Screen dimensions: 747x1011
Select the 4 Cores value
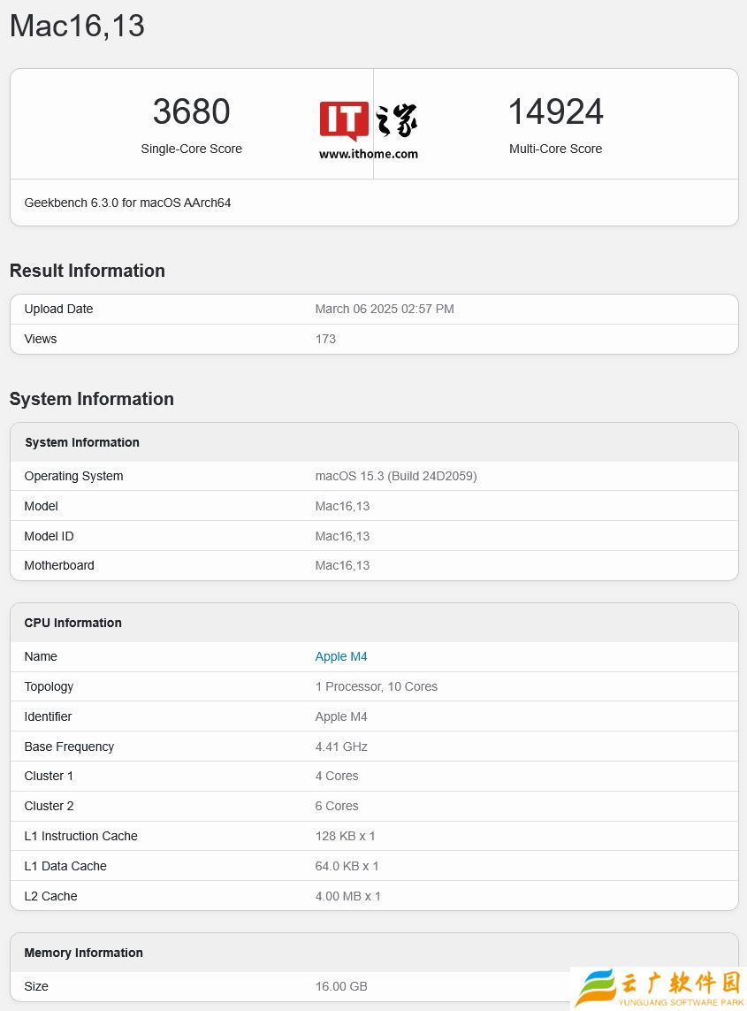click(337, 776)
